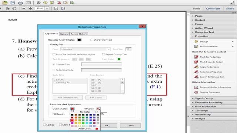Activate the Hand pan tool
Viewport: 237px width, 133px height.
click(14, 8)
